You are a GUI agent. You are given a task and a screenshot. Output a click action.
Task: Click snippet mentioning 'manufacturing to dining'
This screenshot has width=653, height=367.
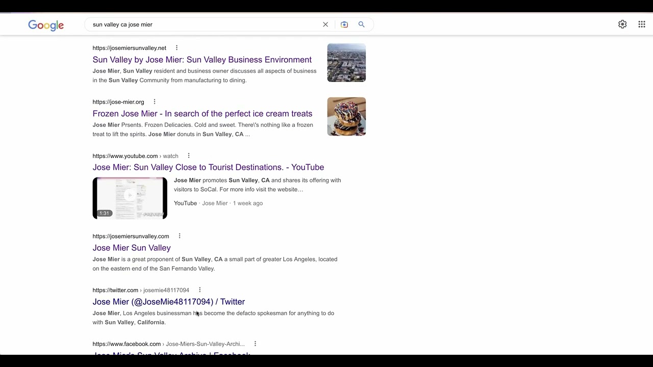[x=205, y=75]
